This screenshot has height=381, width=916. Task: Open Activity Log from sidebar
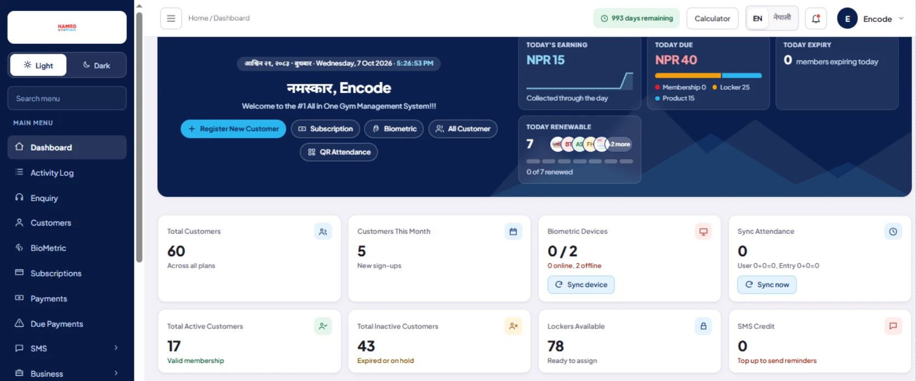pos(67,172)
